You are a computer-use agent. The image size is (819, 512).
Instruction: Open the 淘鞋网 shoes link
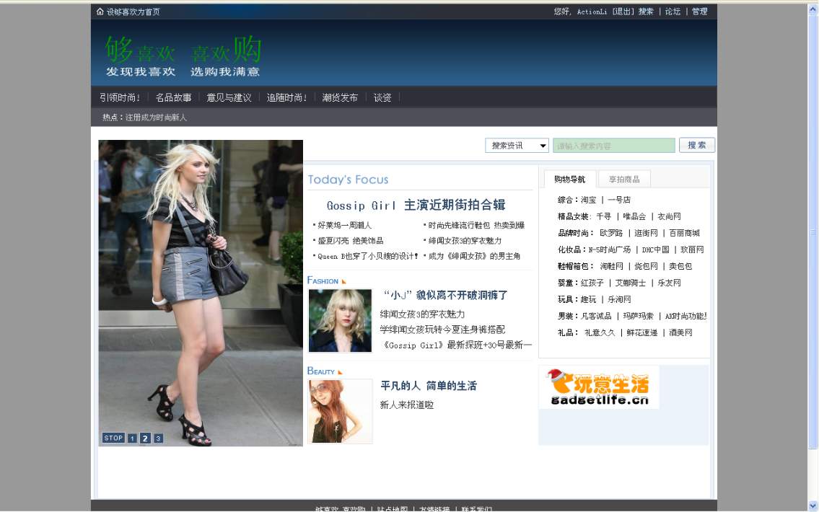(612, 266)
